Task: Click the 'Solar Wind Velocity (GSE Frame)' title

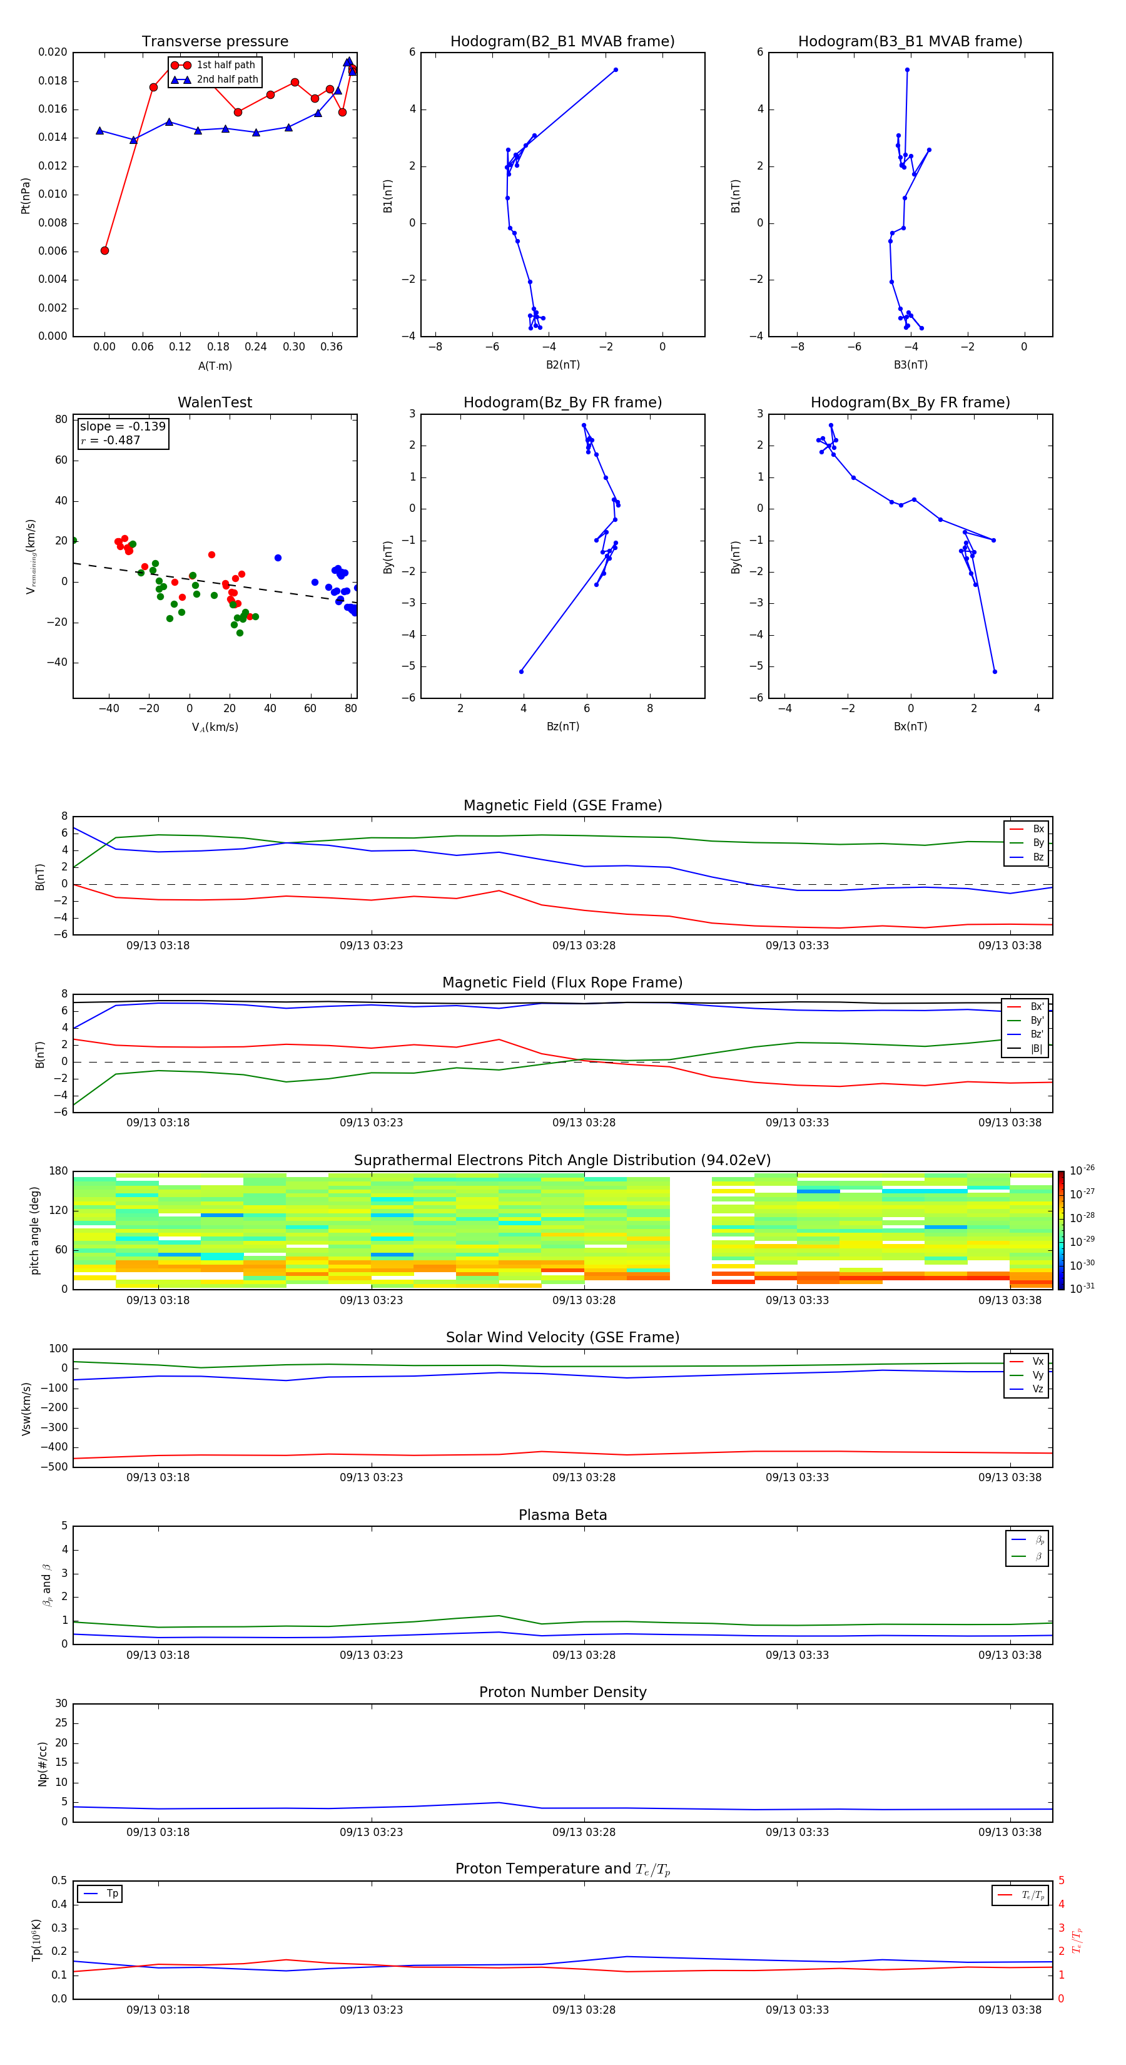Action: [562, 1338]
